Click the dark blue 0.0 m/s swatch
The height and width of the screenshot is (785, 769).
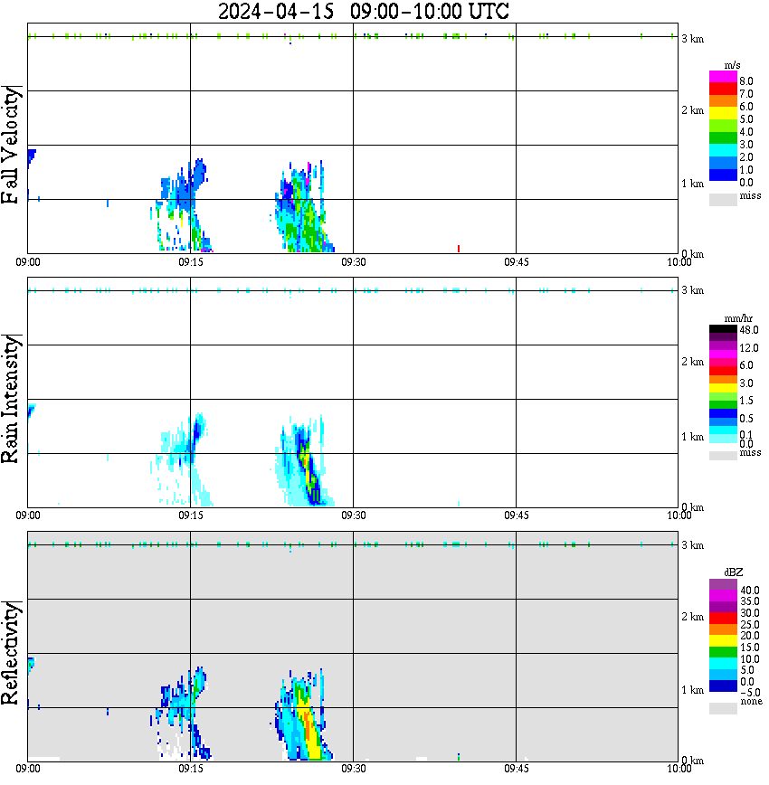pos(723,175)
